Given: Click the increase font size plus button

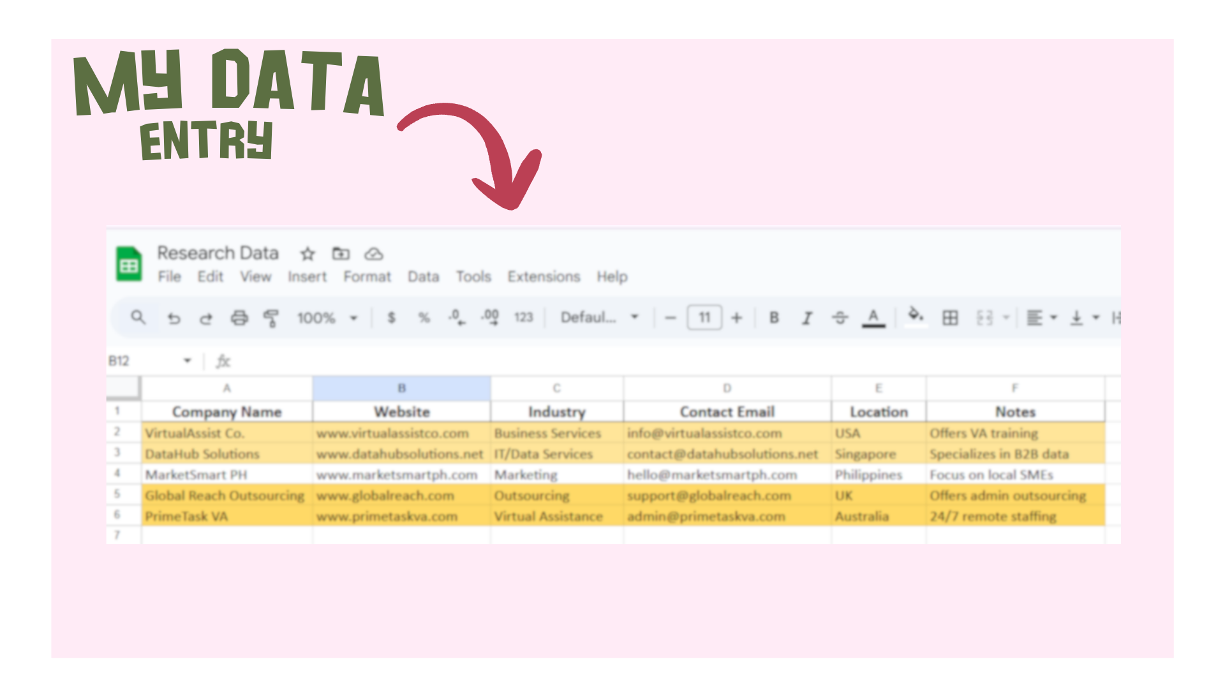Looking at the screenshot, I should click(x=737, y=318).
